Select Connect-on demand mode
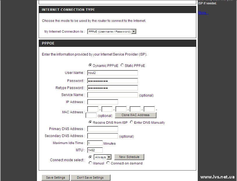 (x=108, y=163)
